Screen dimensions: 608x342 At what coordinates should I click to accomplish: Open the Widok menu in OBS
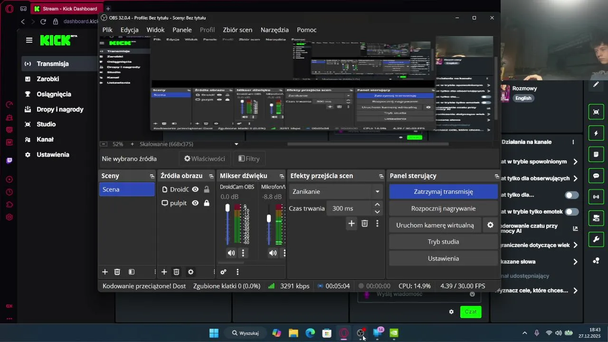[x=155, y=30]
